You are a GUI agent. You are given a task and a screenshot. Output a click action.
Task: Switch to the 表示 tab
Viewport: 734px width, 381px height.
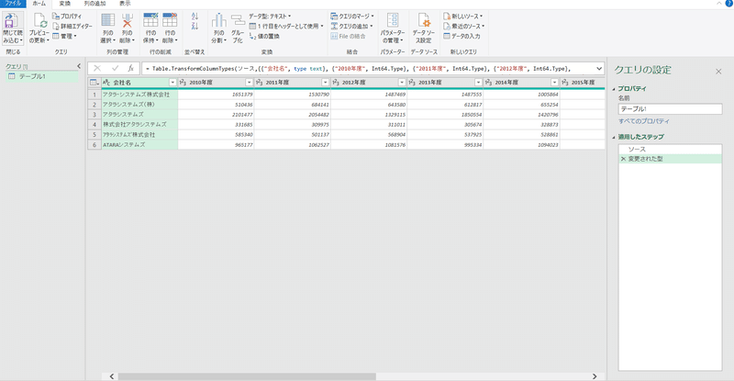coord(125,4)
